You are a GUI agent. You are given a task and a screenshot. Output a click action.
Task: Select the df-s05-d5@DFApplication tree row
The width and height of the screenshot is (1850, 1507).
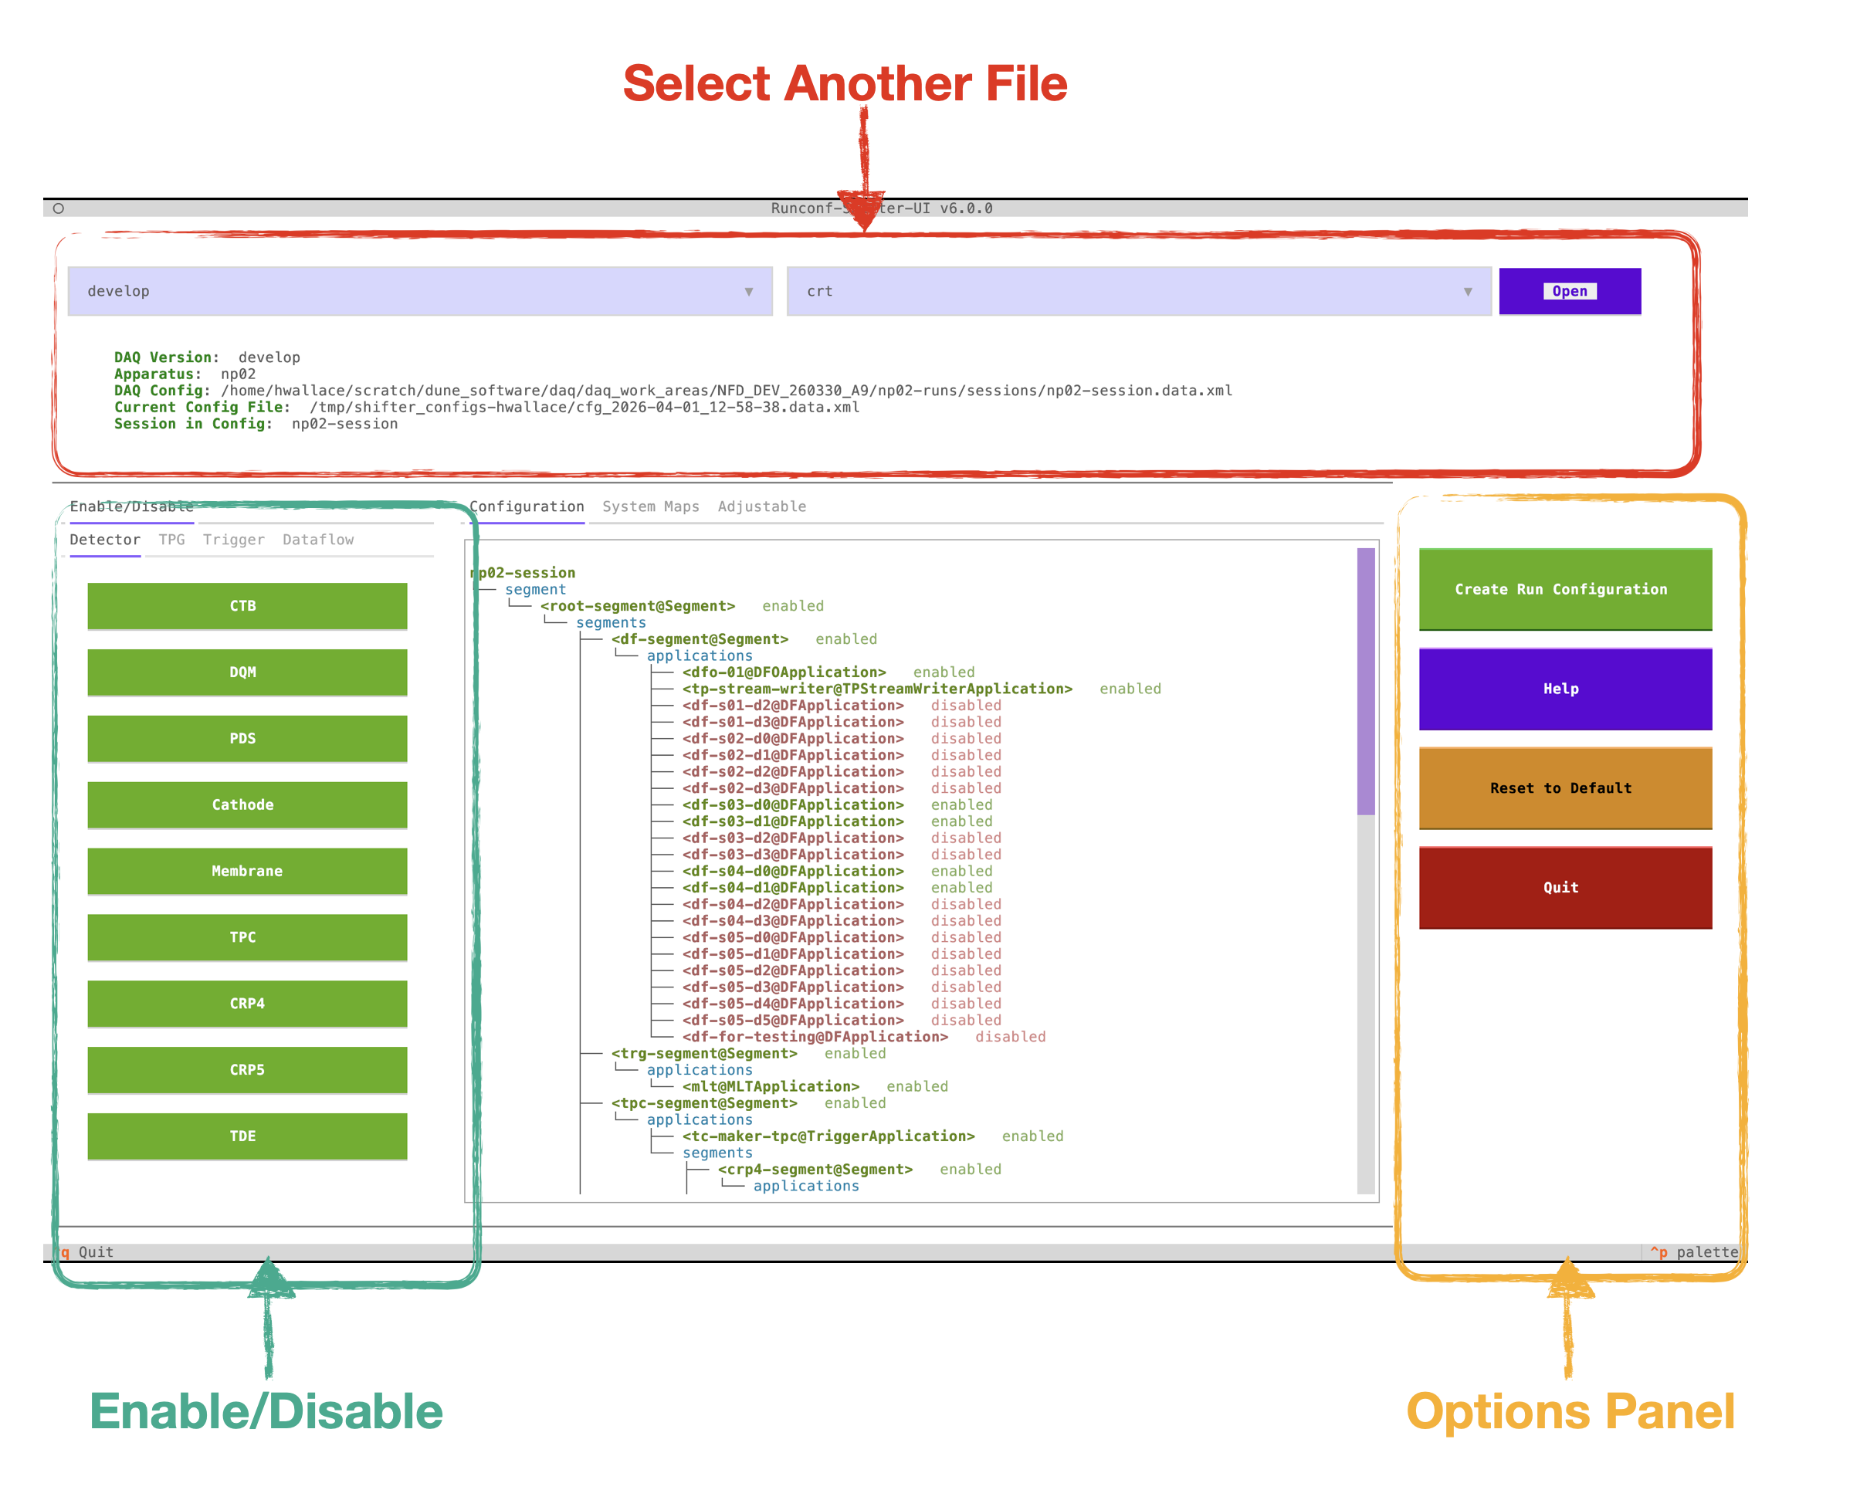click(841, 1020)
